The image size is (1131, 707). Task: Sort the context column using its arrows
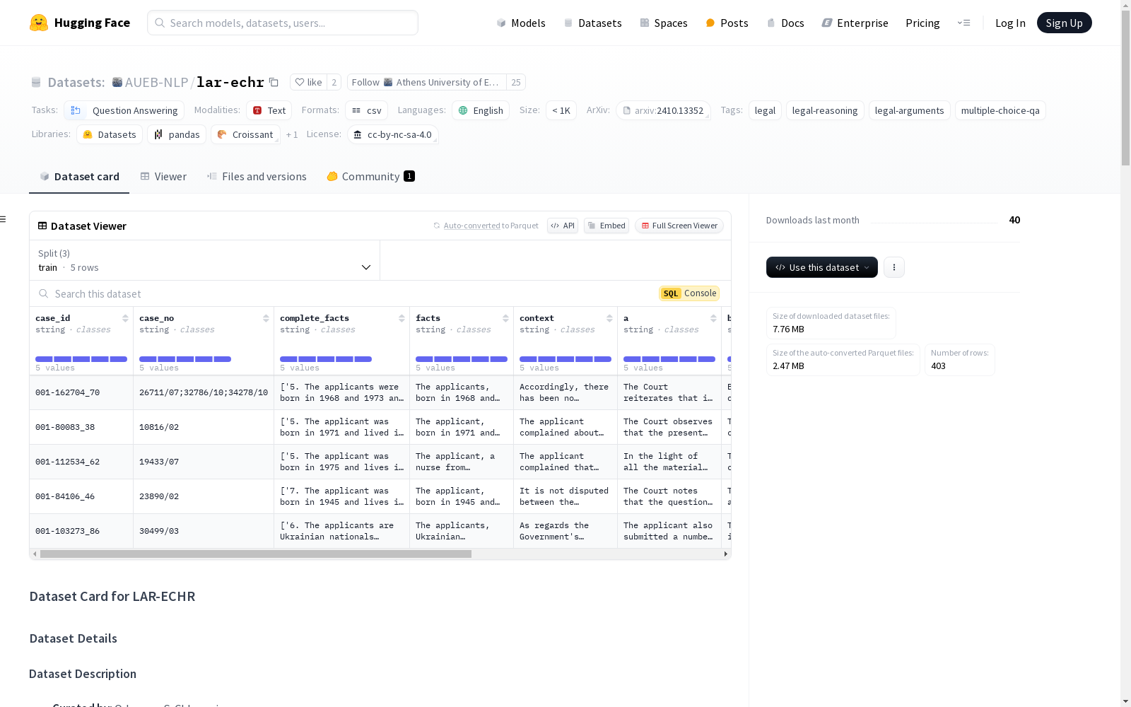pos(609,318)
